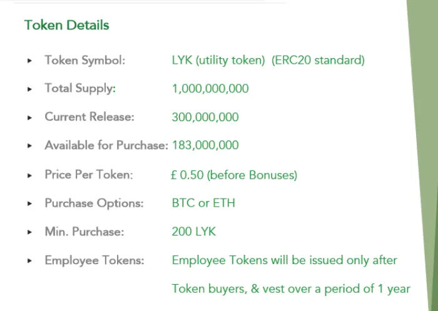Click the 300,000,000 current release value

205,117
